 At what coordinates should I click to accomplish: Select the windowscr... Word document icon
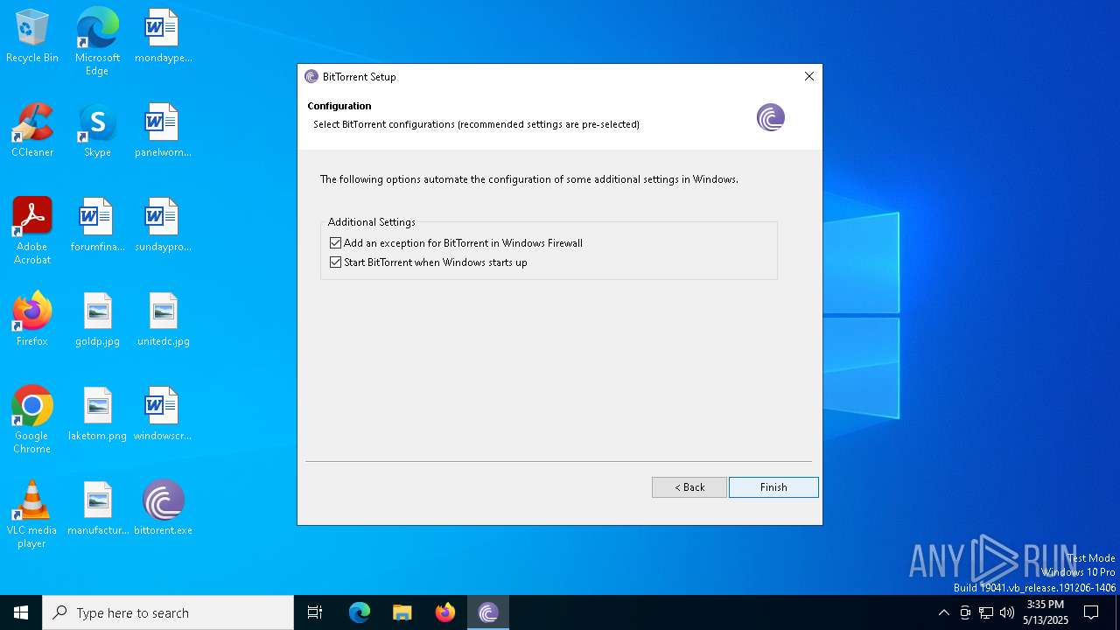click(163, 415)
